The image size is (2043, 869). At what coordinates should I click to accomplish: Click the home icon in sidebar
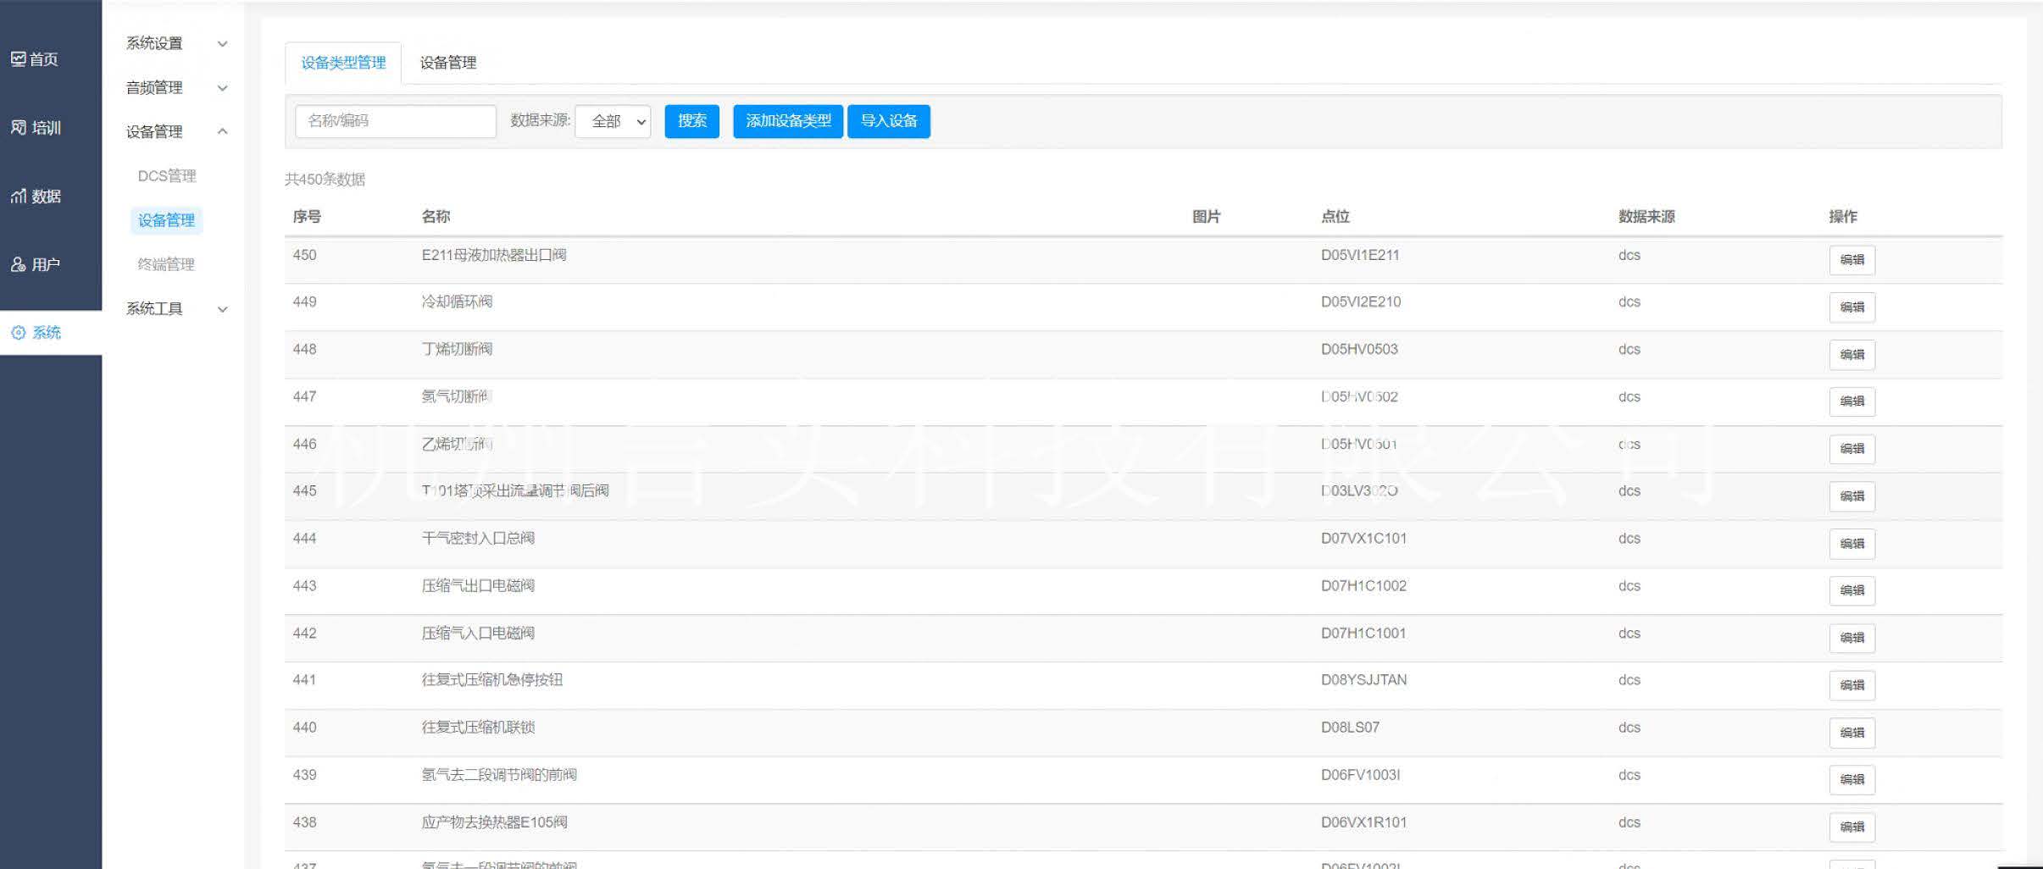(18, 59)
